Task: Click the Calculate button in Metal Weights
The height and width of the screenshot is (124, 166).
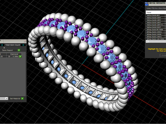Action: pyautogui.click(x=163, y=55)
